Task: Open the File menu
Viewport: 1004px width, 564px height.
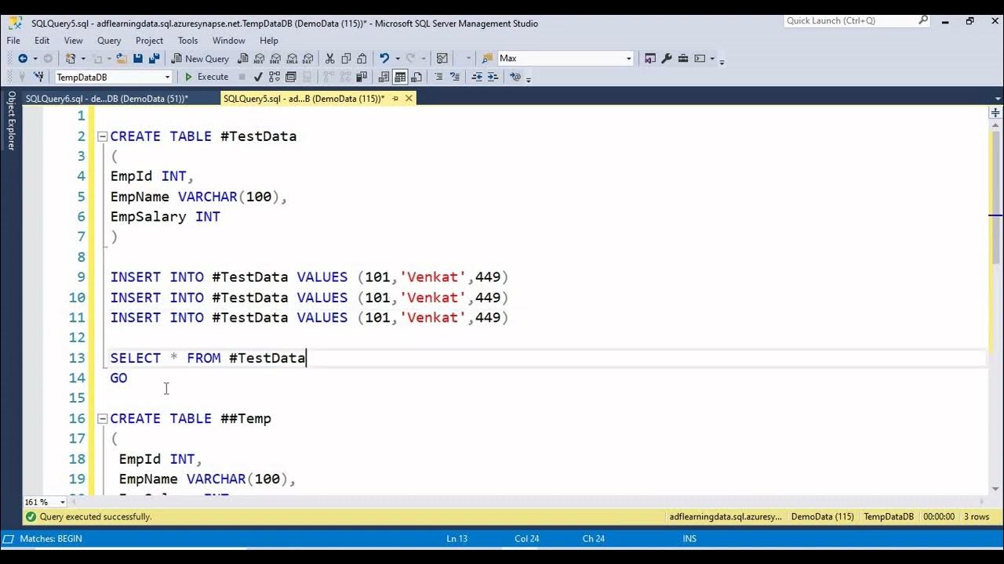Action: (13, 41)
